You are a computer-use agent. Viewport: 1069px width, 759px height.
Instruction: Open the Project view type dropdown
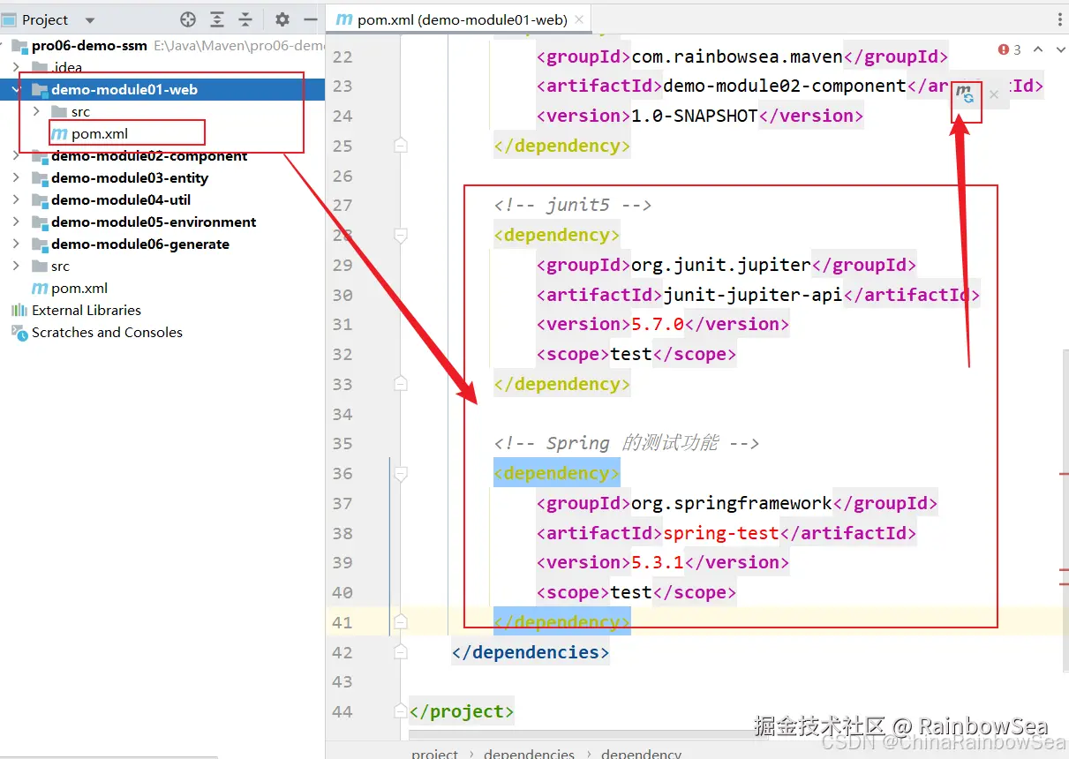tap(90, 19)
